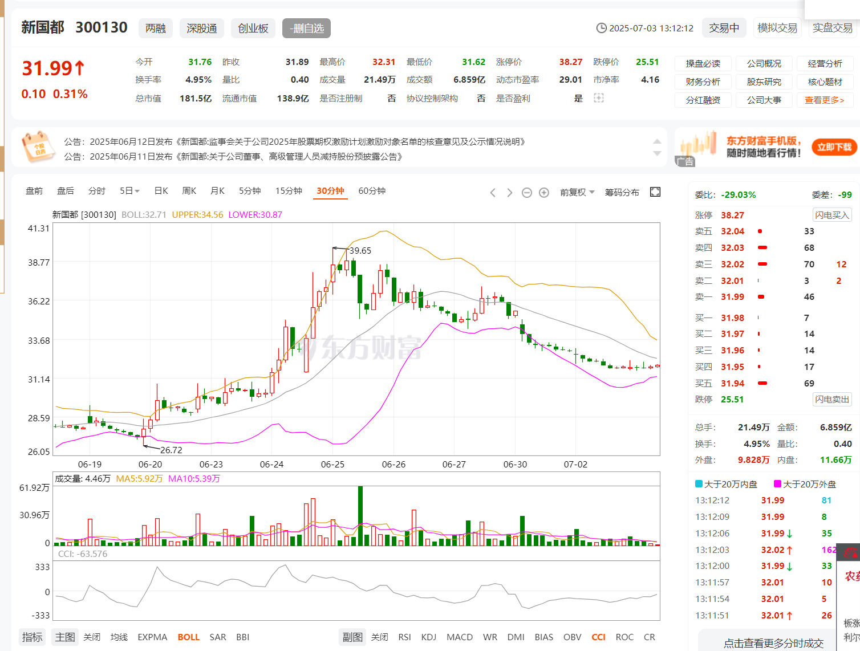Click 闪电卖出 quick sell button

[832, 400]
